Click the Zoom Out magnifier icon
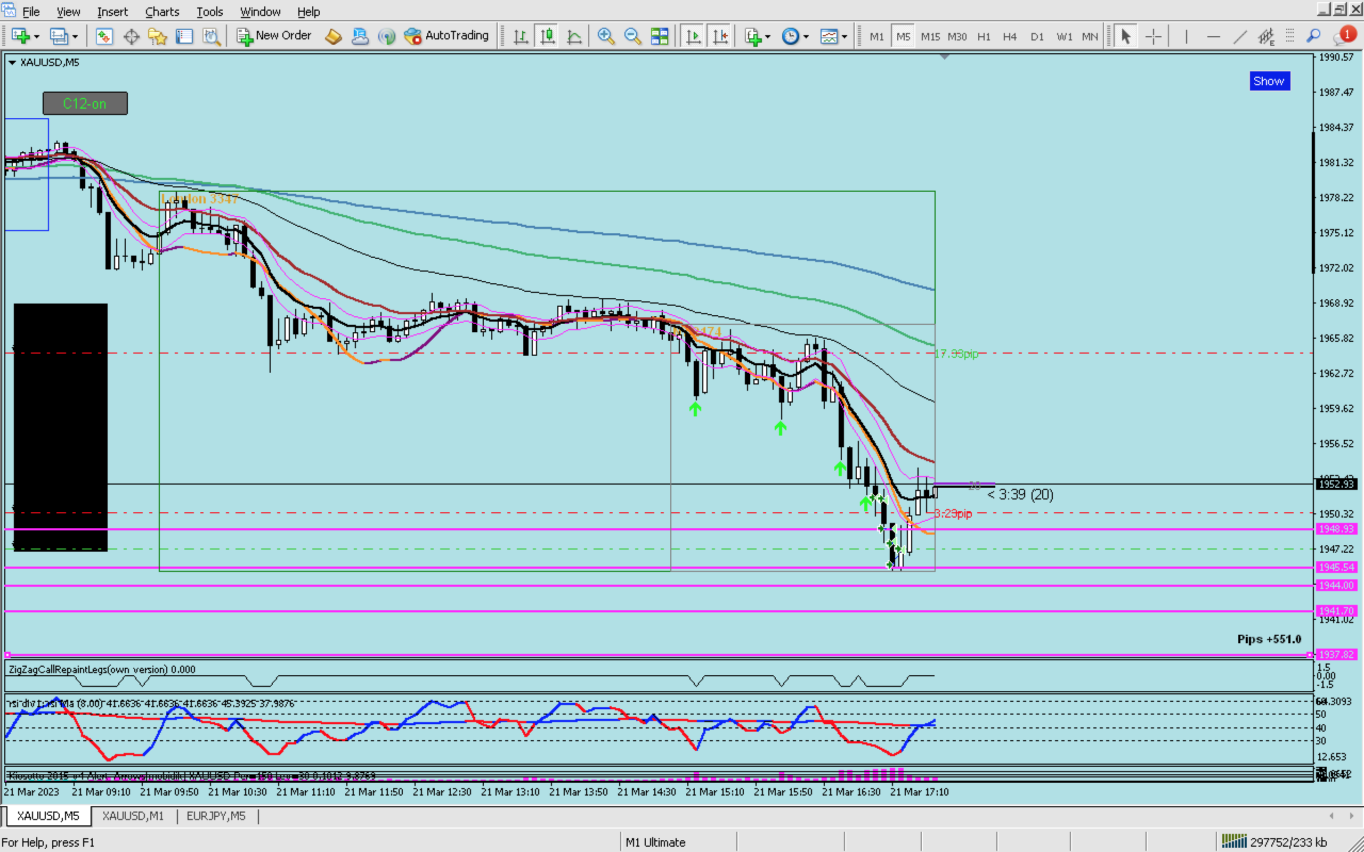 [632, 36]
